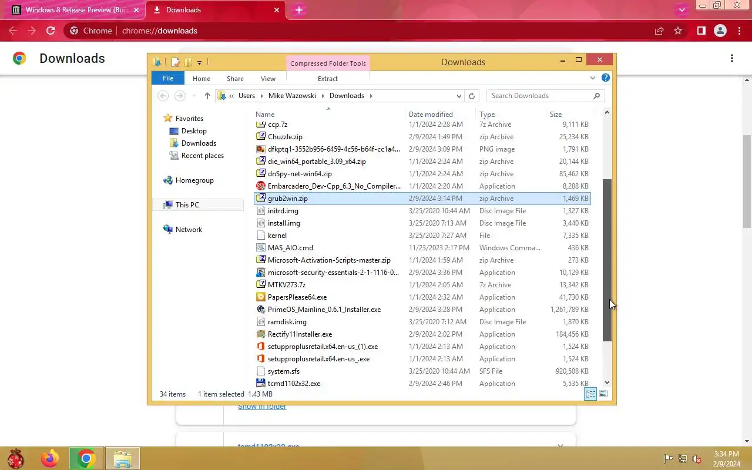The width and height of the screenshot is (752, 470).
Task: Open the File menu in Explorer
Action: (x=168, y=78)
